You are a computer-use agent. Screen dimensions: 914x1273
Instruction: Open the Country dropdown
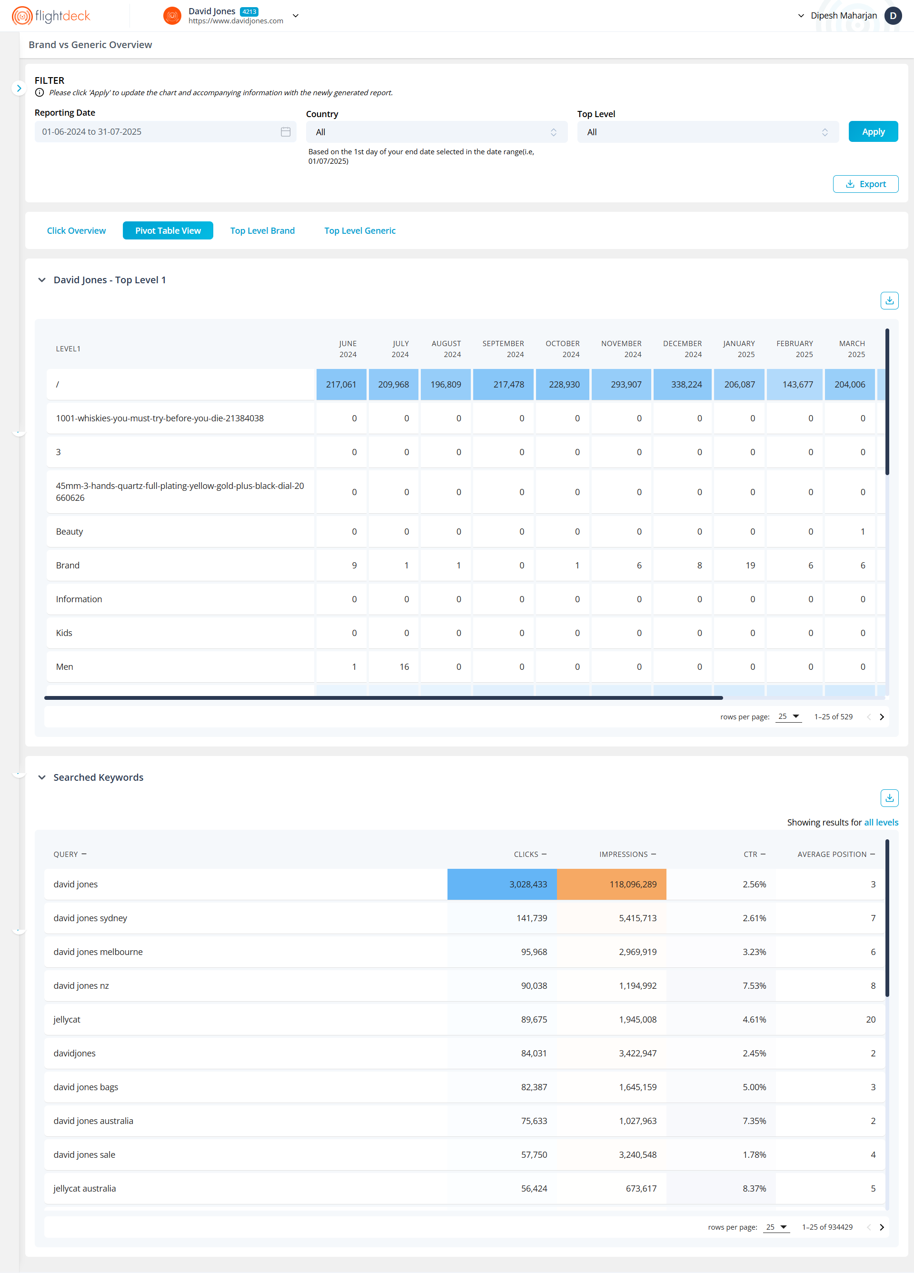click(x=436, y=132)
